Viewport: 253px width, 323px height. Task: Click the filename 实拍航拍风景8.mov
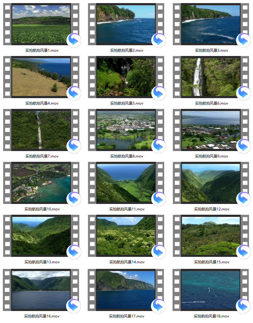click(127, 156)
